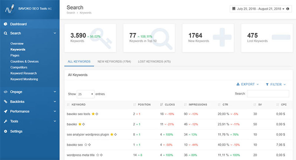The height and width of the screenshot is (160, 296).
Task: Open Keyword Research in sidebar
Action: [x=24, y=73]
